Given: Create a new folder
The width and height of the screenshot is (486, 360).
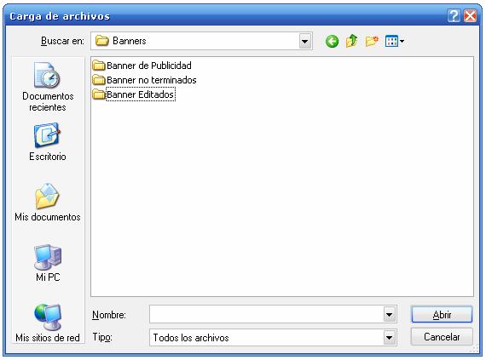Looking at the screenshot, I should pos(372,41).
